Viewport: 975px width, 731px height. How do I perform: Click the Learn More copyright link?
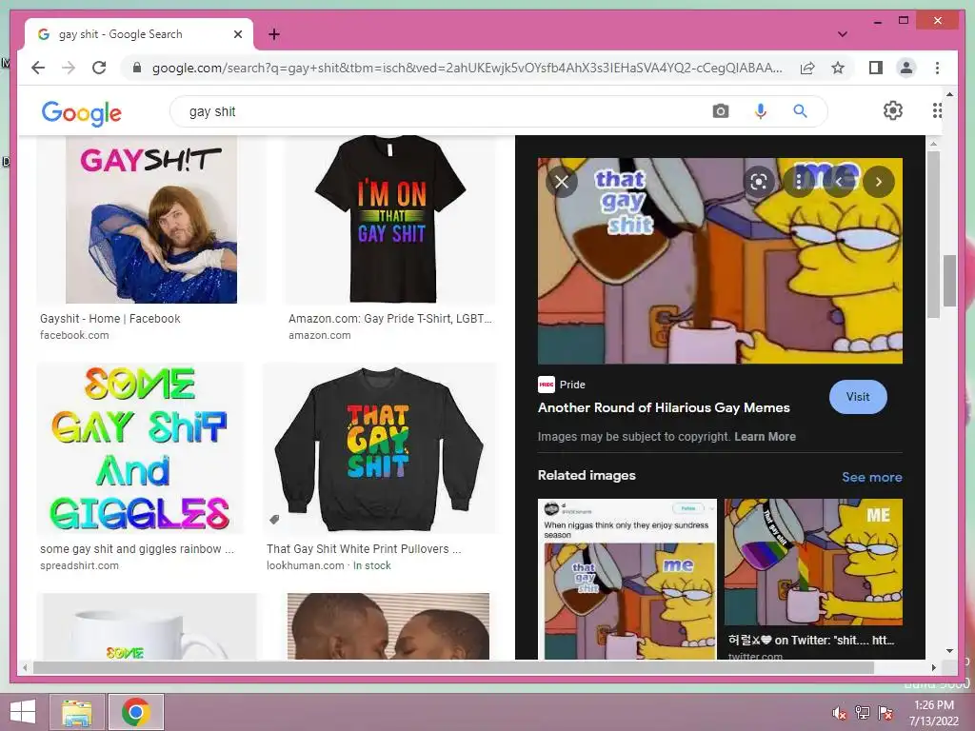[x=765, y=436]
